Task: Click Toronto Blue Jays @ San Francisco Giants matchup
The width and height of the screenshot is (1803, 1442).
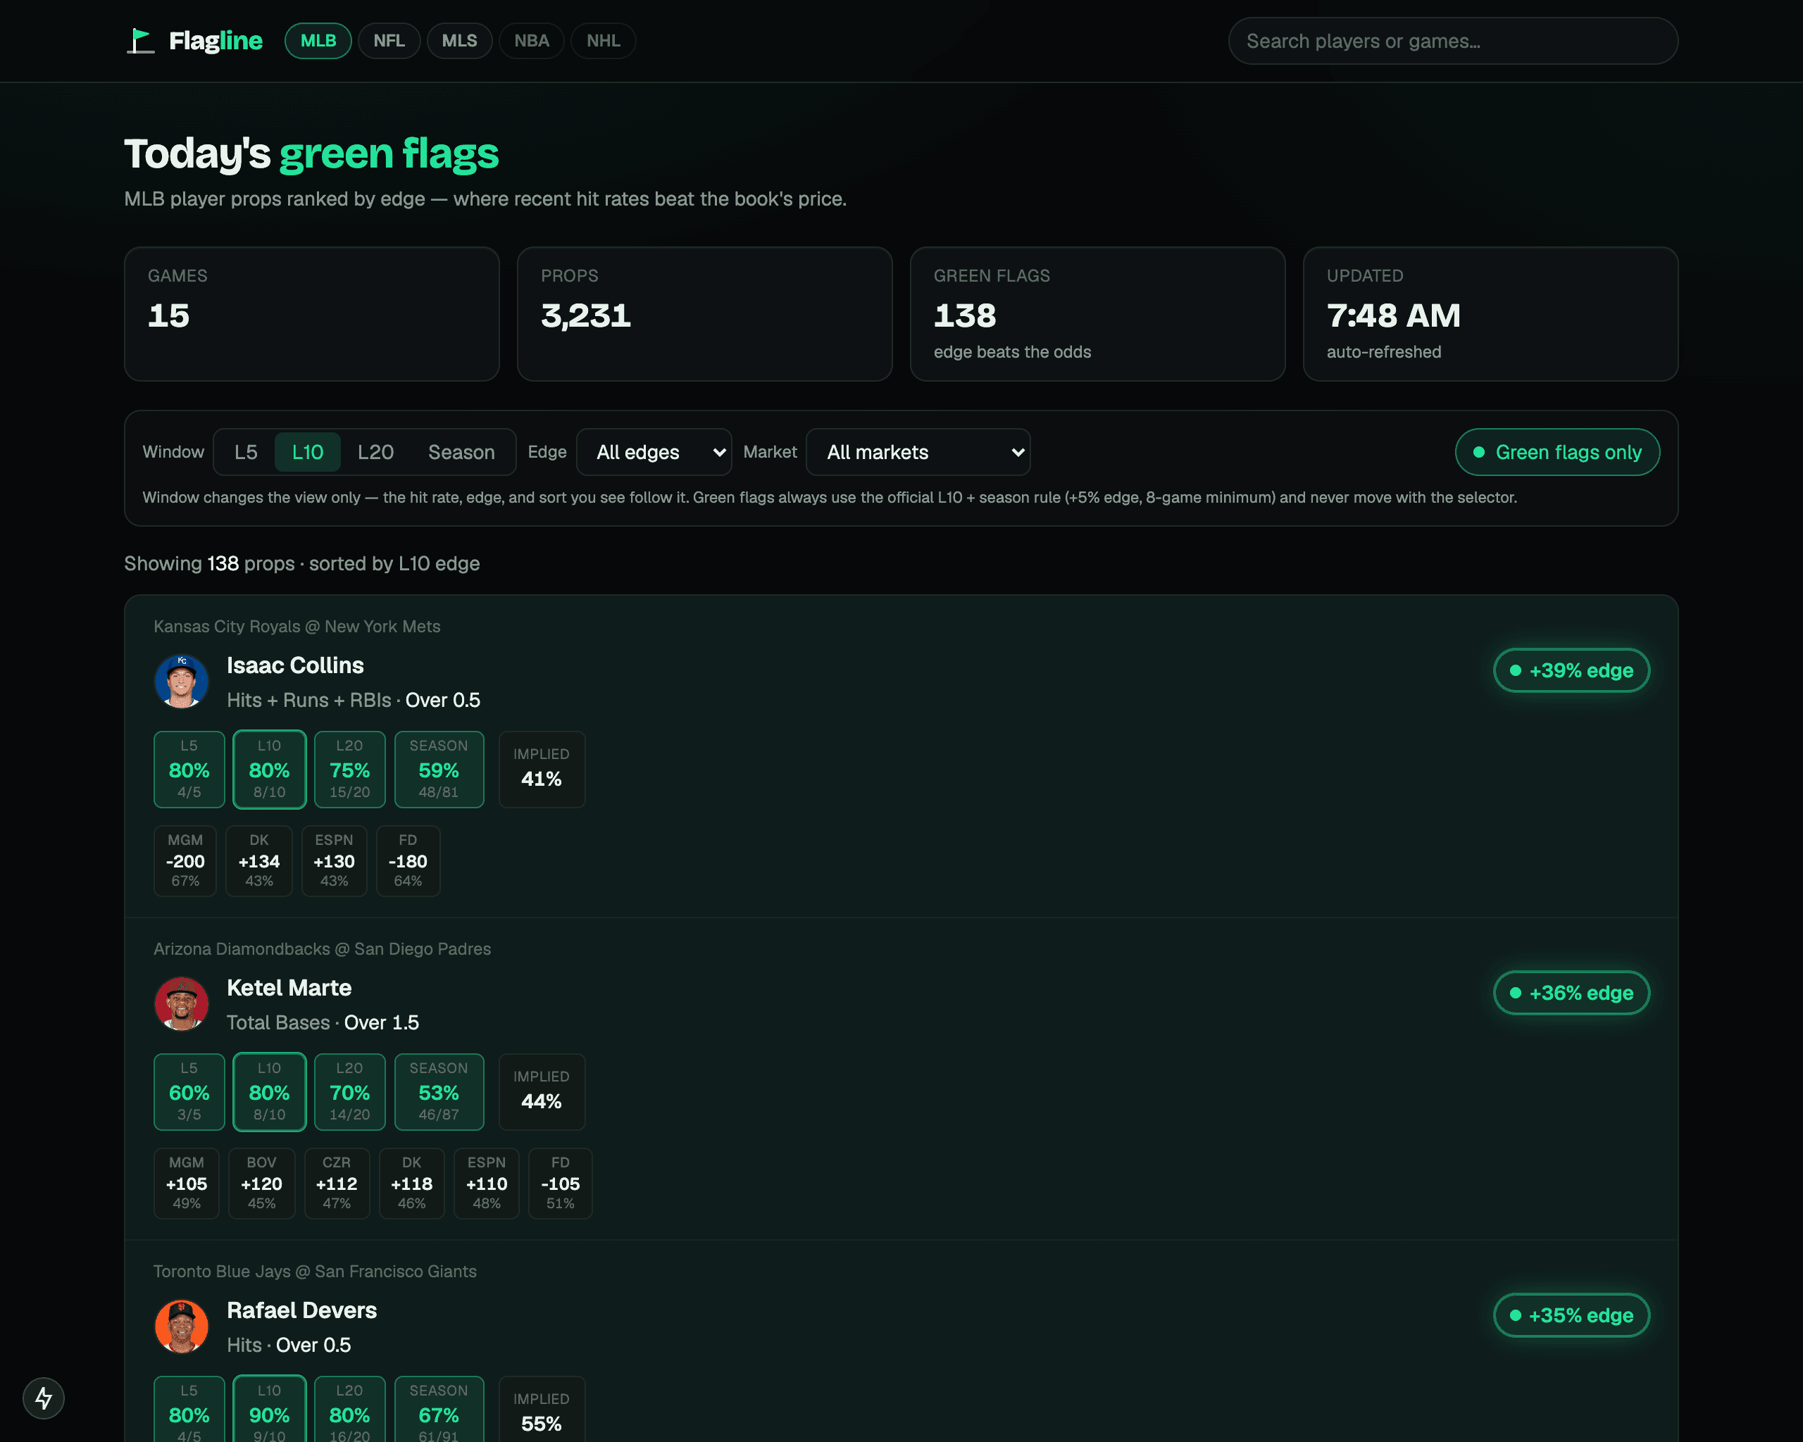Action: (x=316, y=1272)
